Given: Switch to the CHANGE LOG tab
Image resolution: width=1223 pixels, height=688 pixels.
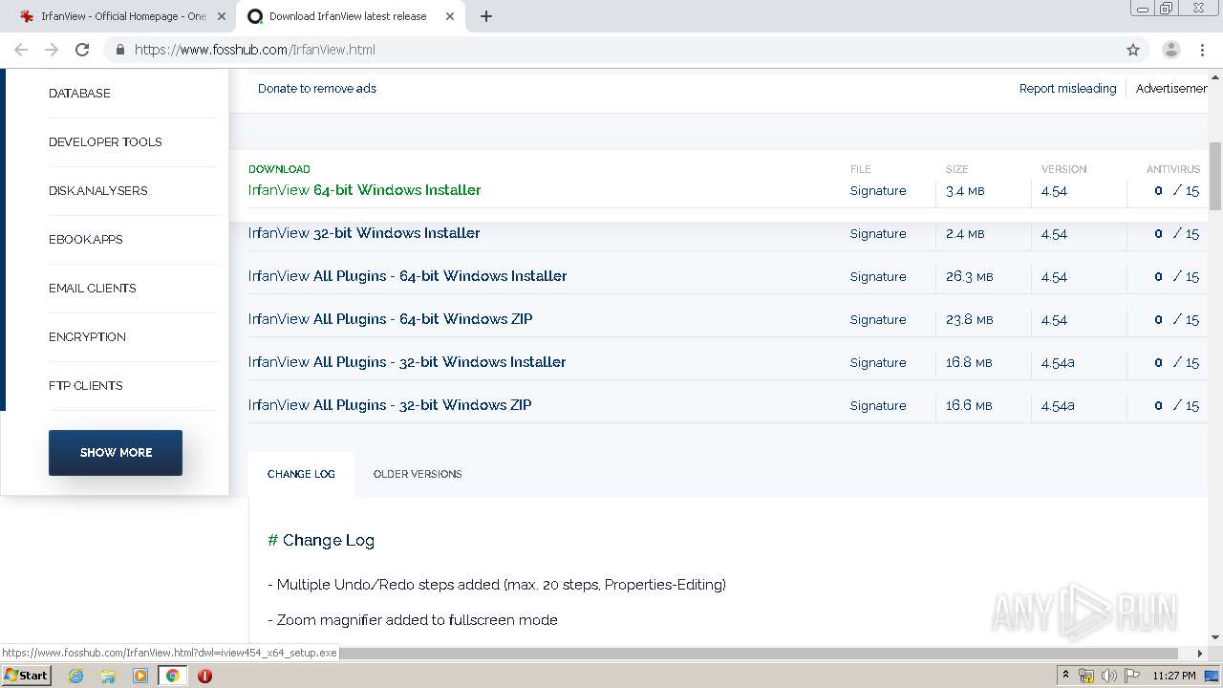Looking at the screenshot, I should click(x=301, y=474).
